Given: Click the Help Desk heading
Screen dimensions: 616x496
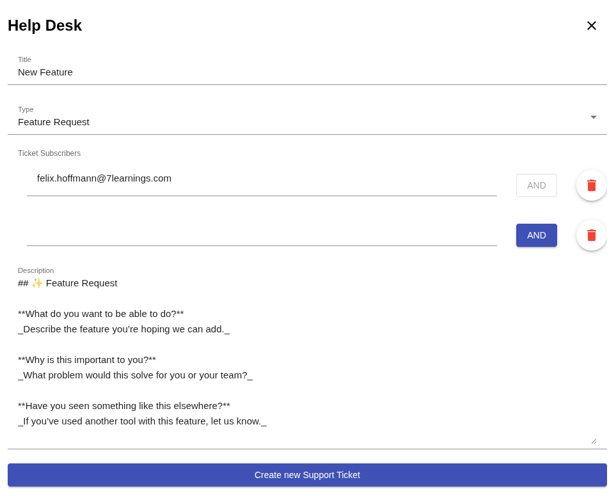Looking at the screenshot, I should click(x=45, y=26).
